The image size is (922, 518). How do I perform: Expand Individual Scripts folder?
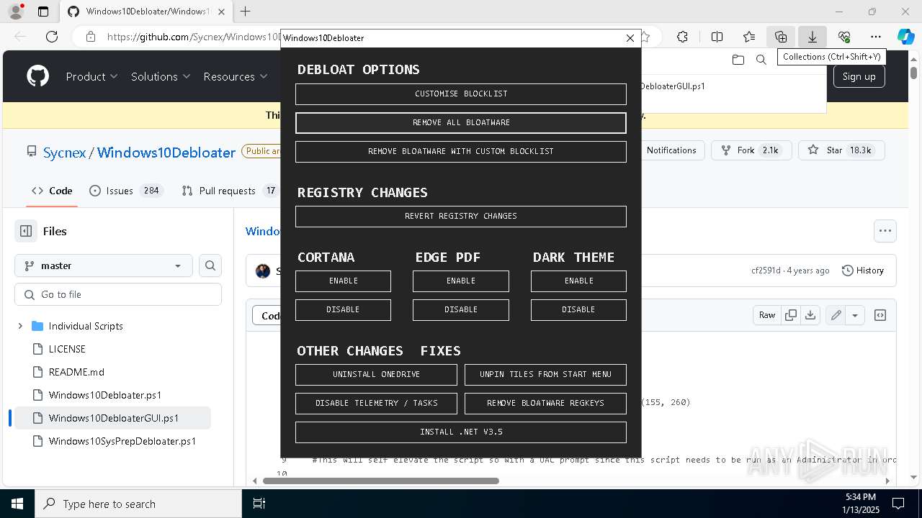click(x=20, y=326)
